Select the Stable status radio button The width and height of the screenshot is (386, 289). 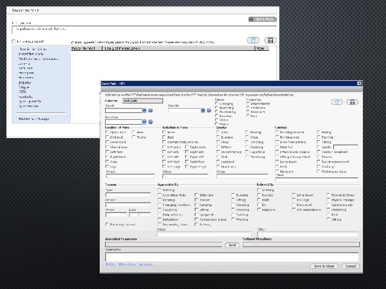[x=217, y=120]
